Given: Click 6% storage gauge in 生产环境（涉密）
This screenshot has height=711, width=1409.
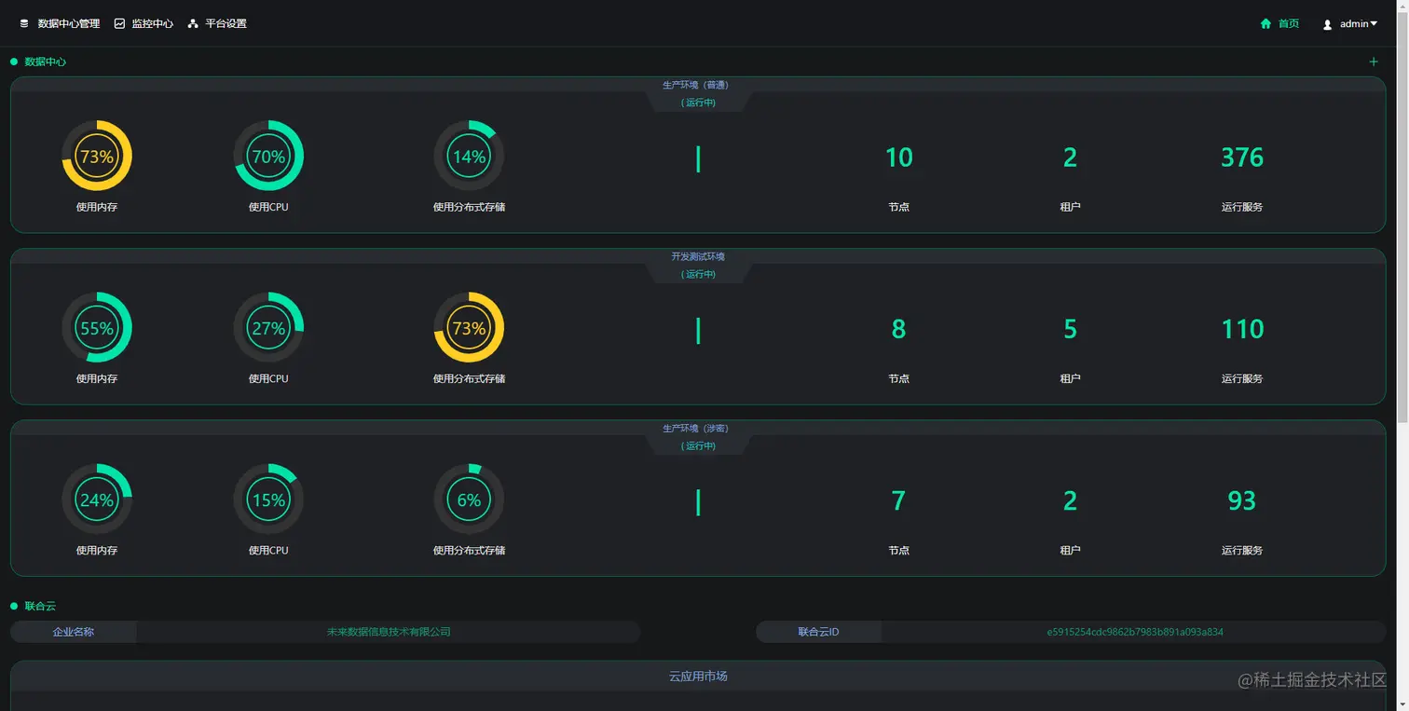Looking at the screenshot, I should [469, 499].
